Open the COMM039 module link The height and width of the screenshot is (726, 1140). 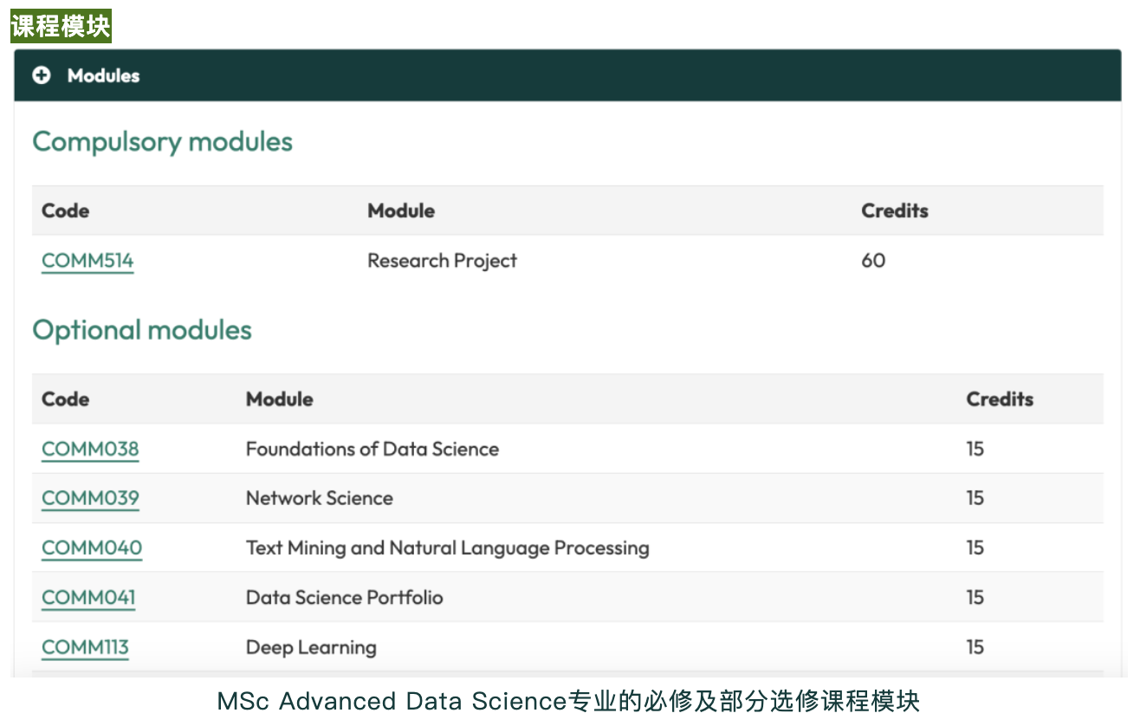click(x=90, y=498)
